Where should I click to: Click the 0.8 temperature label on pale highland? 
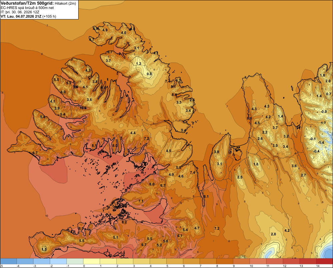pos(149,74)
